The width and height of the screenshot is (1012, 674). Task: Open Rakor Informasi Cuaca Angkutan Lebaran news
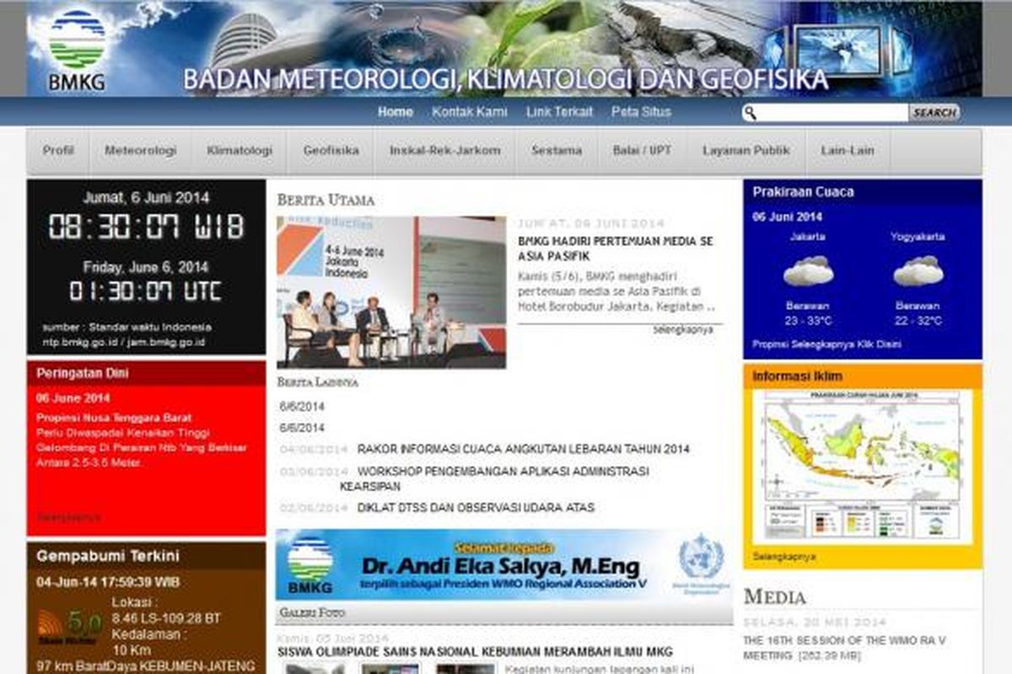pyautogui.click(x=523, y=449)
